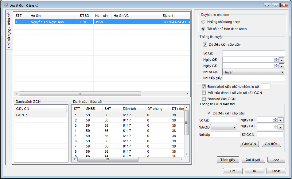Image resolution: width=292 pixels, height=179 pixels.
Task: Enable 'Mỗi thửa đánh 1 số vào sổ cấp GCN'
Action: [x=204, y=93]
